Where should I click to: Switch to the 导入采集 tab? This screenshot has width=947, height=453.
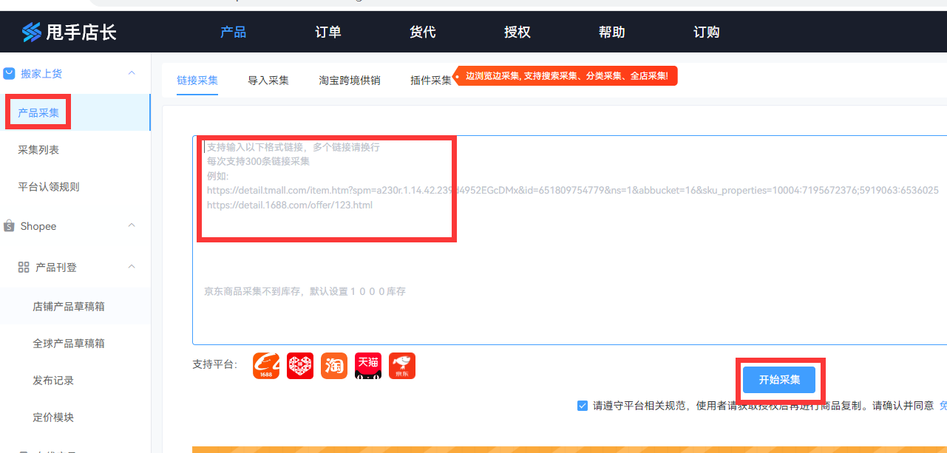point(268,81)
